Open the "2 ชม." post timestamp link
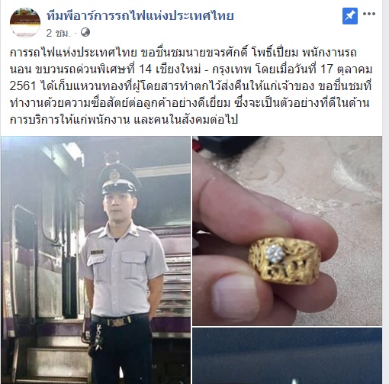Viewport: 389px width, 384px height. tap(58, 33)
